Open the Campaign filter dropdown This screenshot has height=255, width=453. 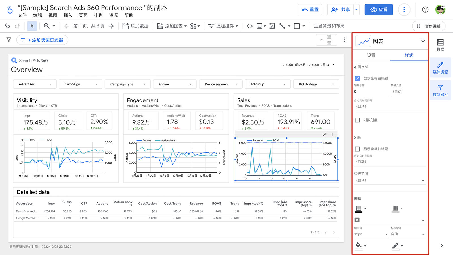coord(81,84)
